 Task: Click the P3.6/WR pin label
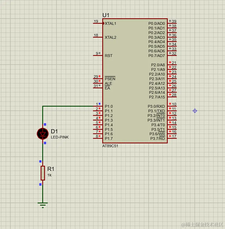pos(157,134)
